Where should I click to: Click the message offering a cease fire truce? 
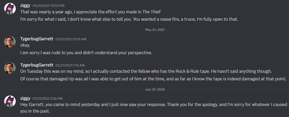click(129, 20)
